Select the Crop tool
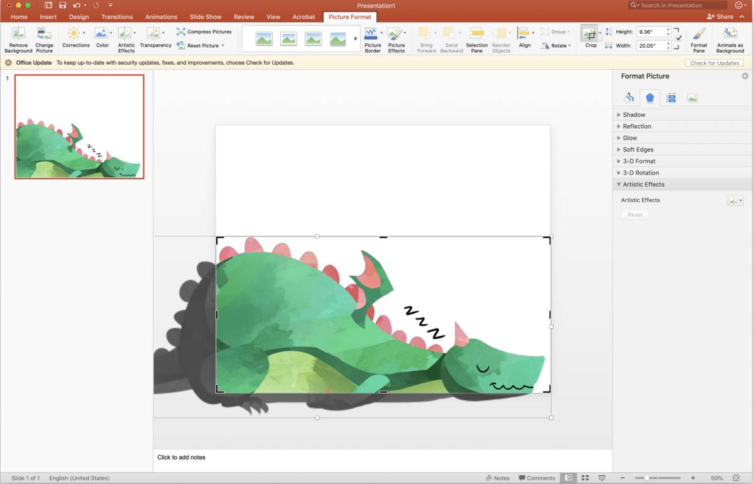This screenshot has width=754, height=484. tap(590, 38)
